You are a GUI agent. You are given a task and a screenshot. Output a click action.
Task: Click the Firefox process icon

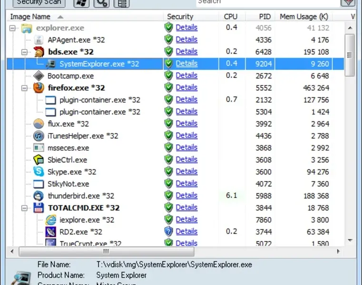click(x=39, y=88)
